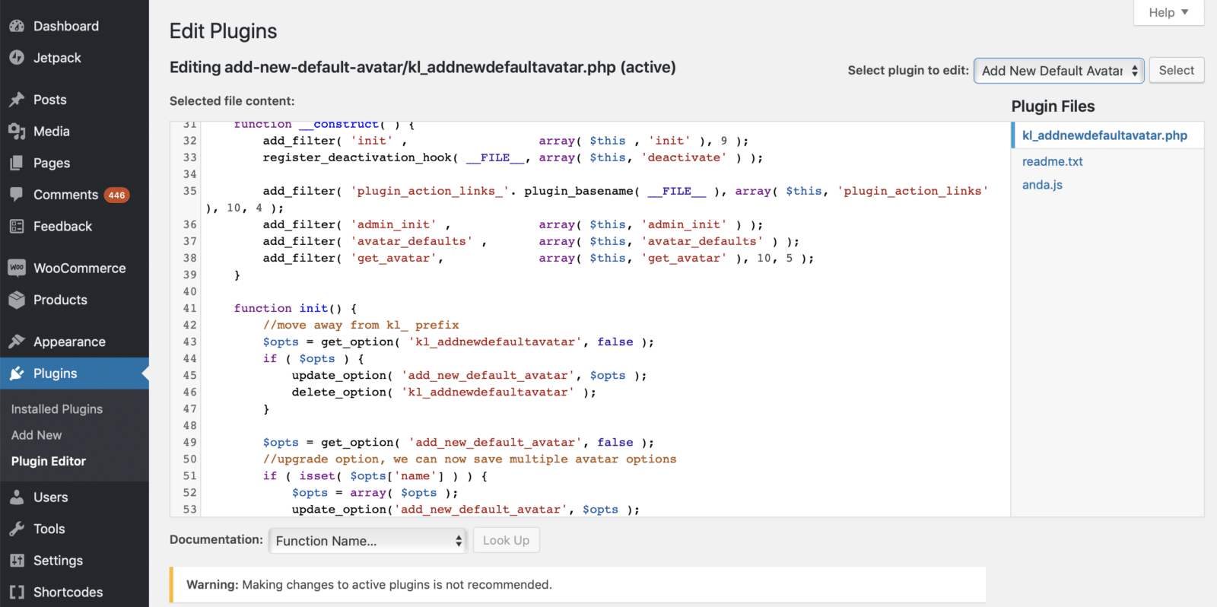Click the Dashboard gauge icon
1217x607 pixels.
coord(17,26)
